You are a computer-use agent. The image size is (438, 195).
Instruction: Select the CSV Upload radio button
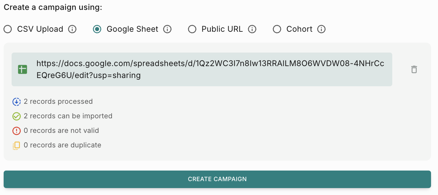[x=8, y=29]
